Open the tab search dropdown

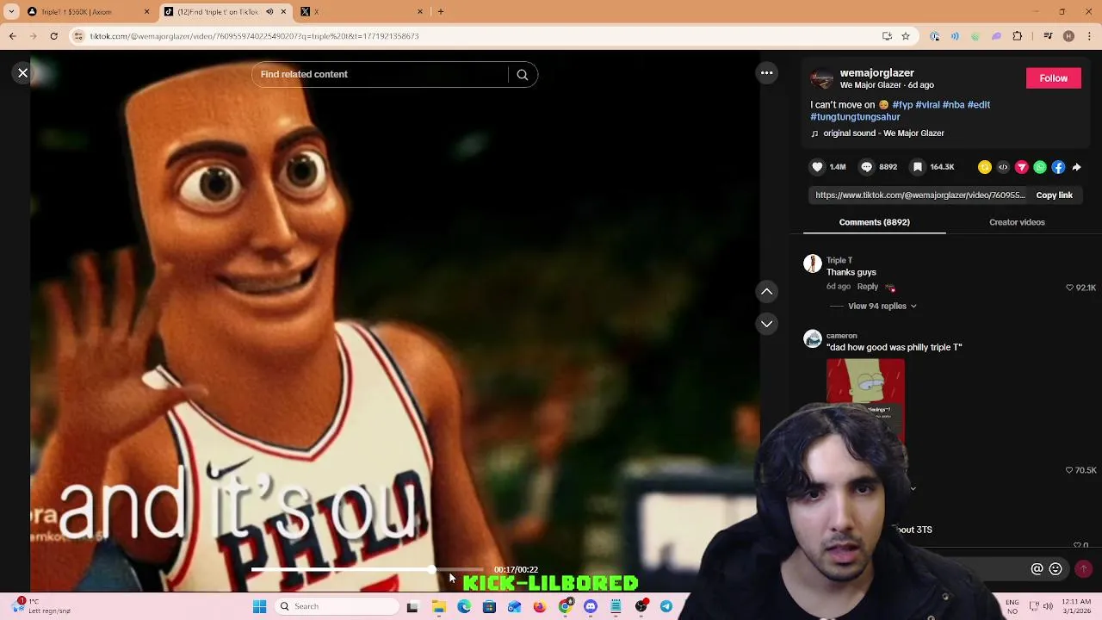point(11,12)
